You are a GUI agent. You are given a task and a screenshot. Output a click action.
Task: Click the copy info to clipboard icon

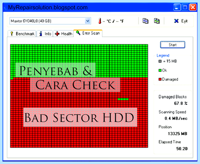(145, 21)
